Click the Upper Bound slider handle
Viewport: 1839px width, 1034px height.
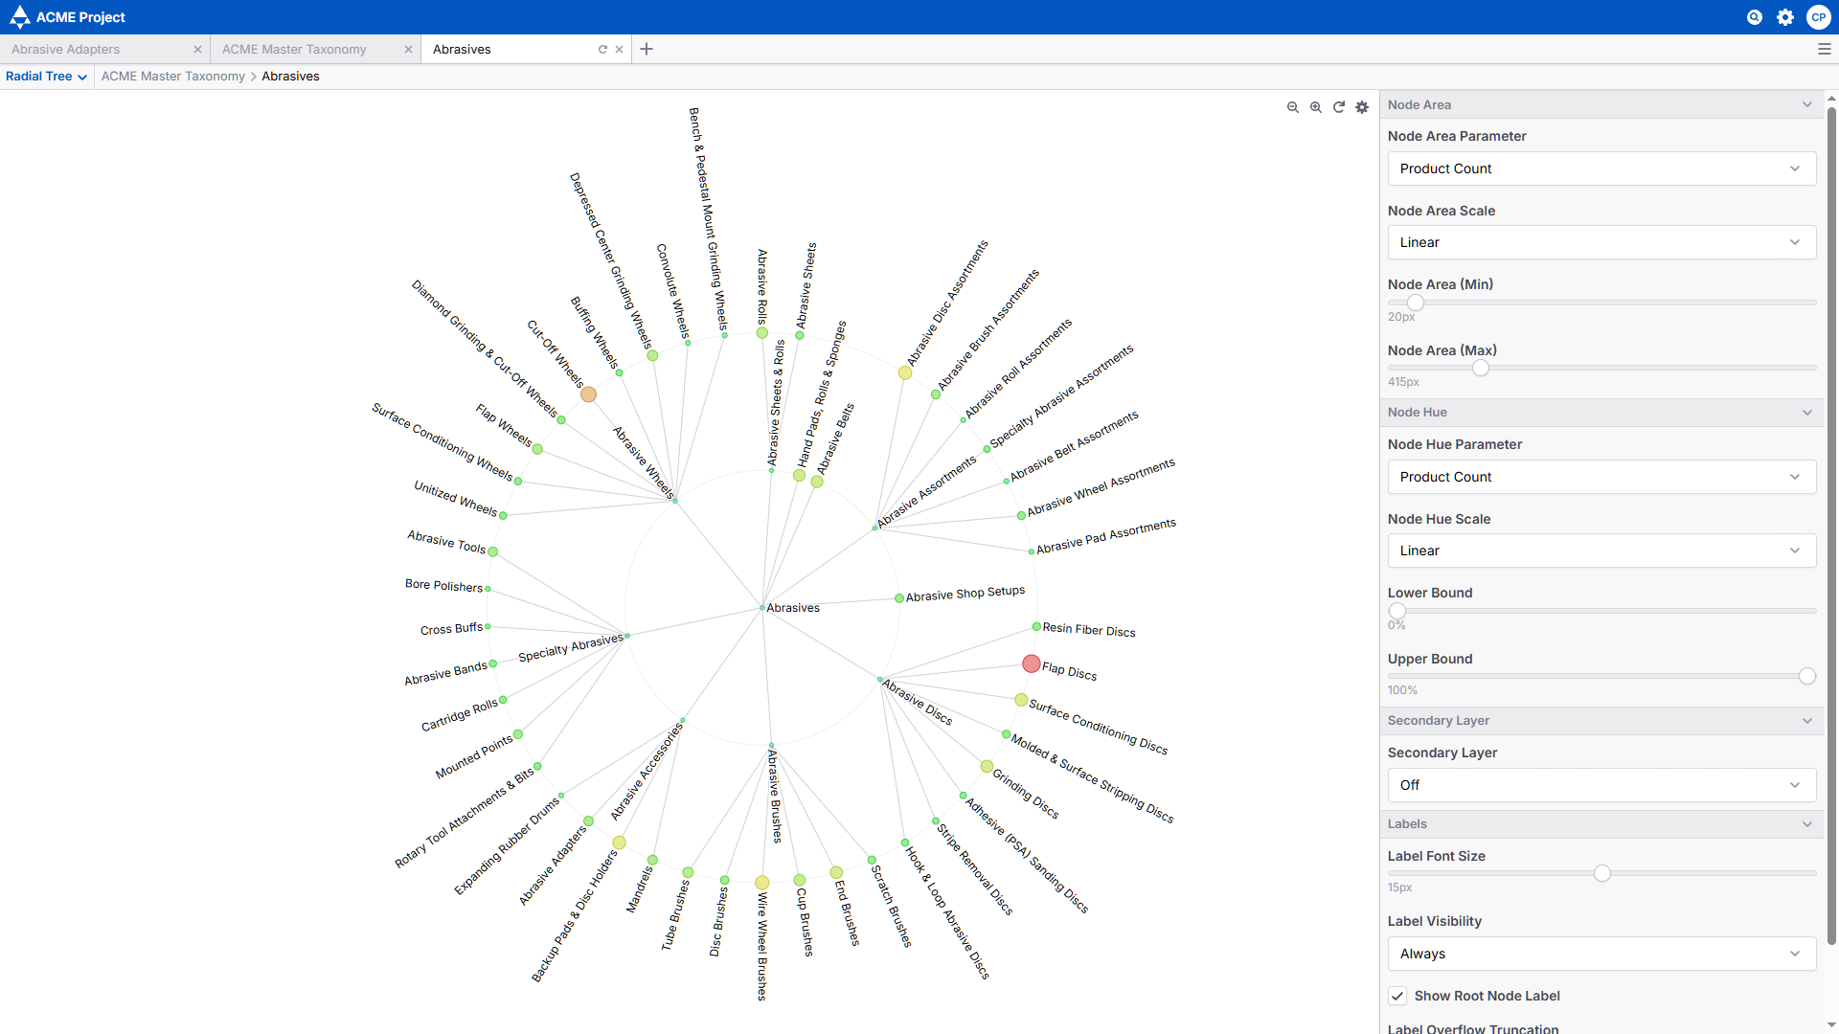[x=1807, y=677]
